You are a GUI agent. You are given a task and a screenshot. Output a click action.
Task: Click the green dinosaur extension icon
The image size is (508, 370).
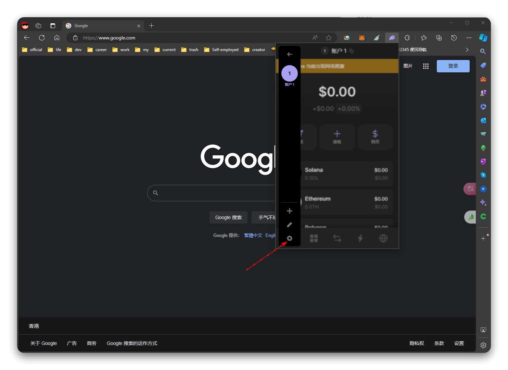tap(377, 38)
